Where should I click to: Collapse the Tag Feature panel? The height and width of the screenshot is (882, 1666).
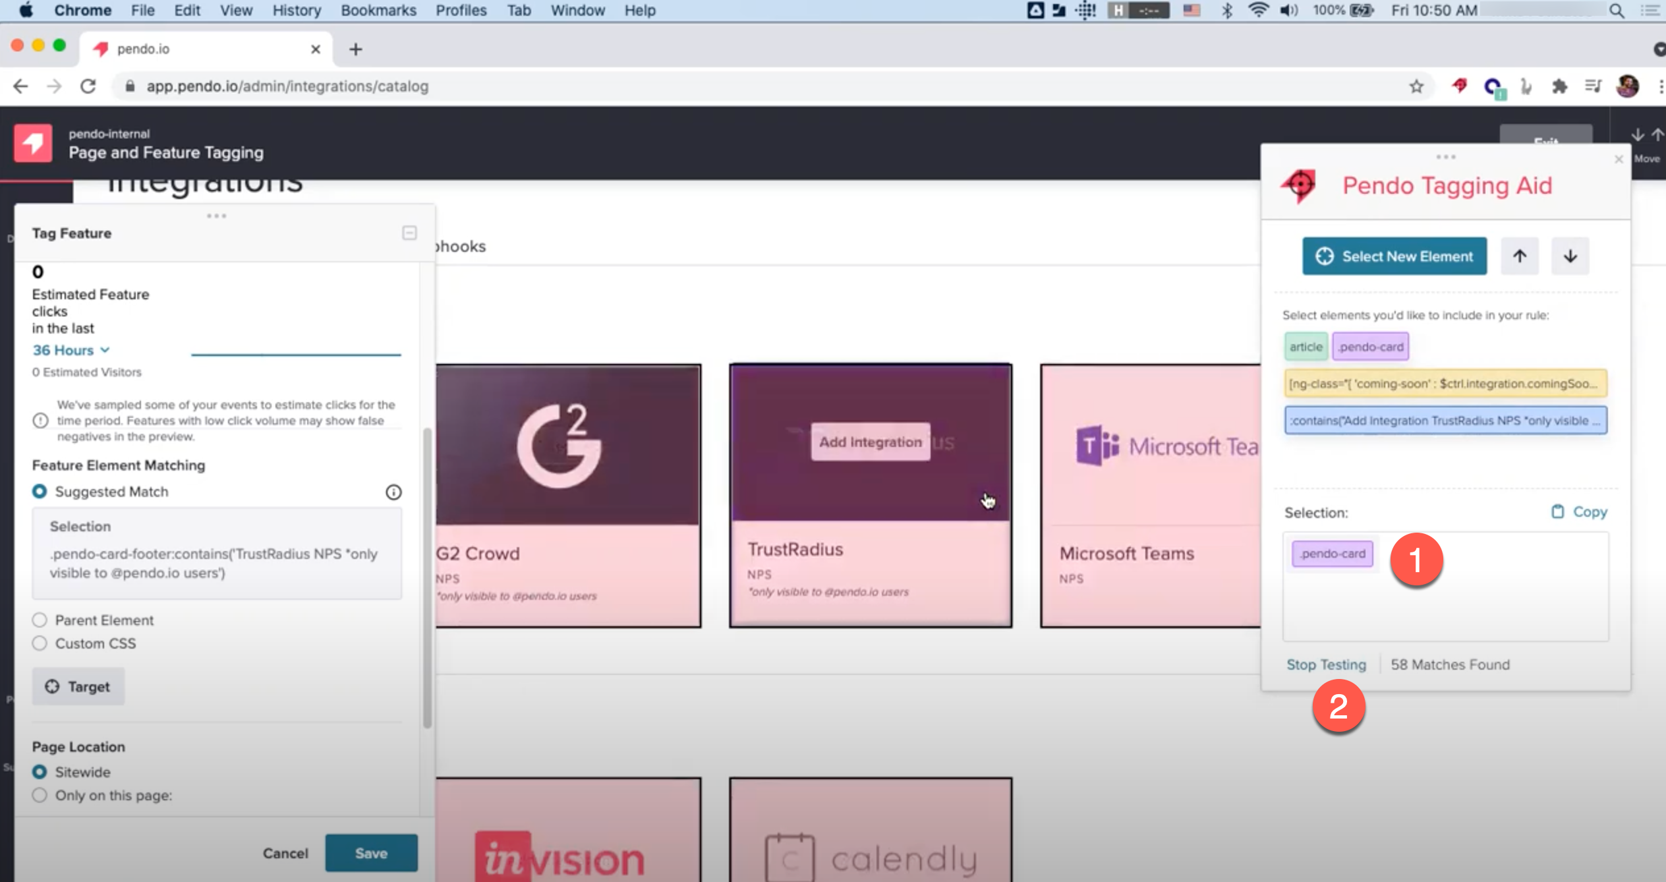(x=409, y=233)
